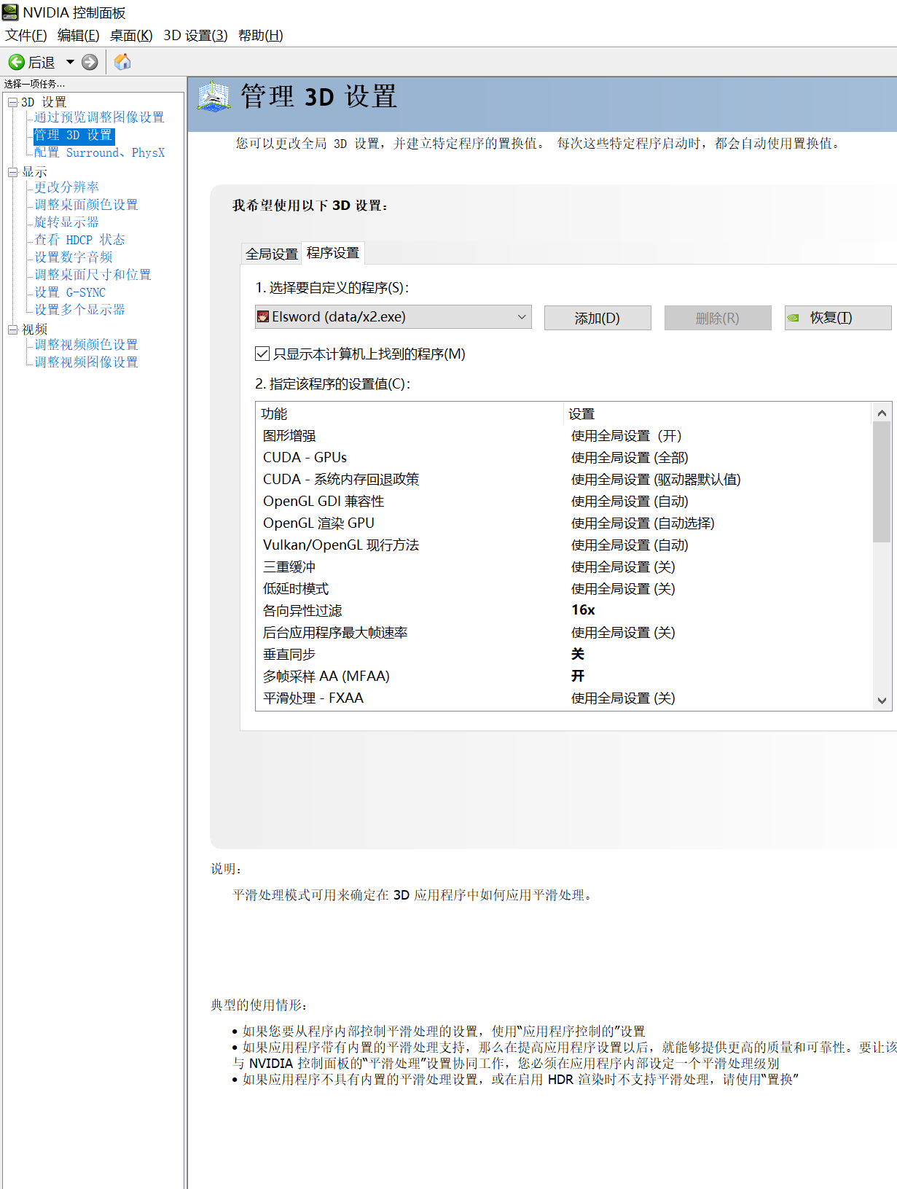897x1189 pixels.
Task: Toggle 只显示本计算机上找到的程序 checkbox
Action: tap(263, 354)
